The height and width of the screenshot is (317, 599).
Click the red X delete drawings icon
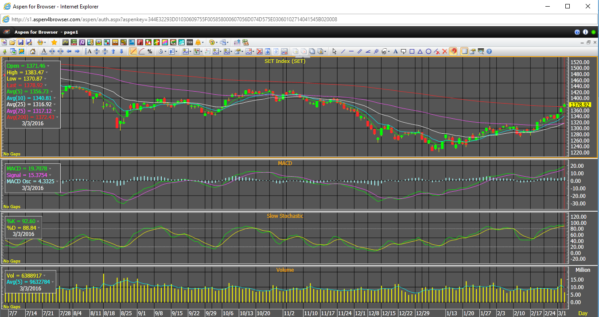coord(445,51)
